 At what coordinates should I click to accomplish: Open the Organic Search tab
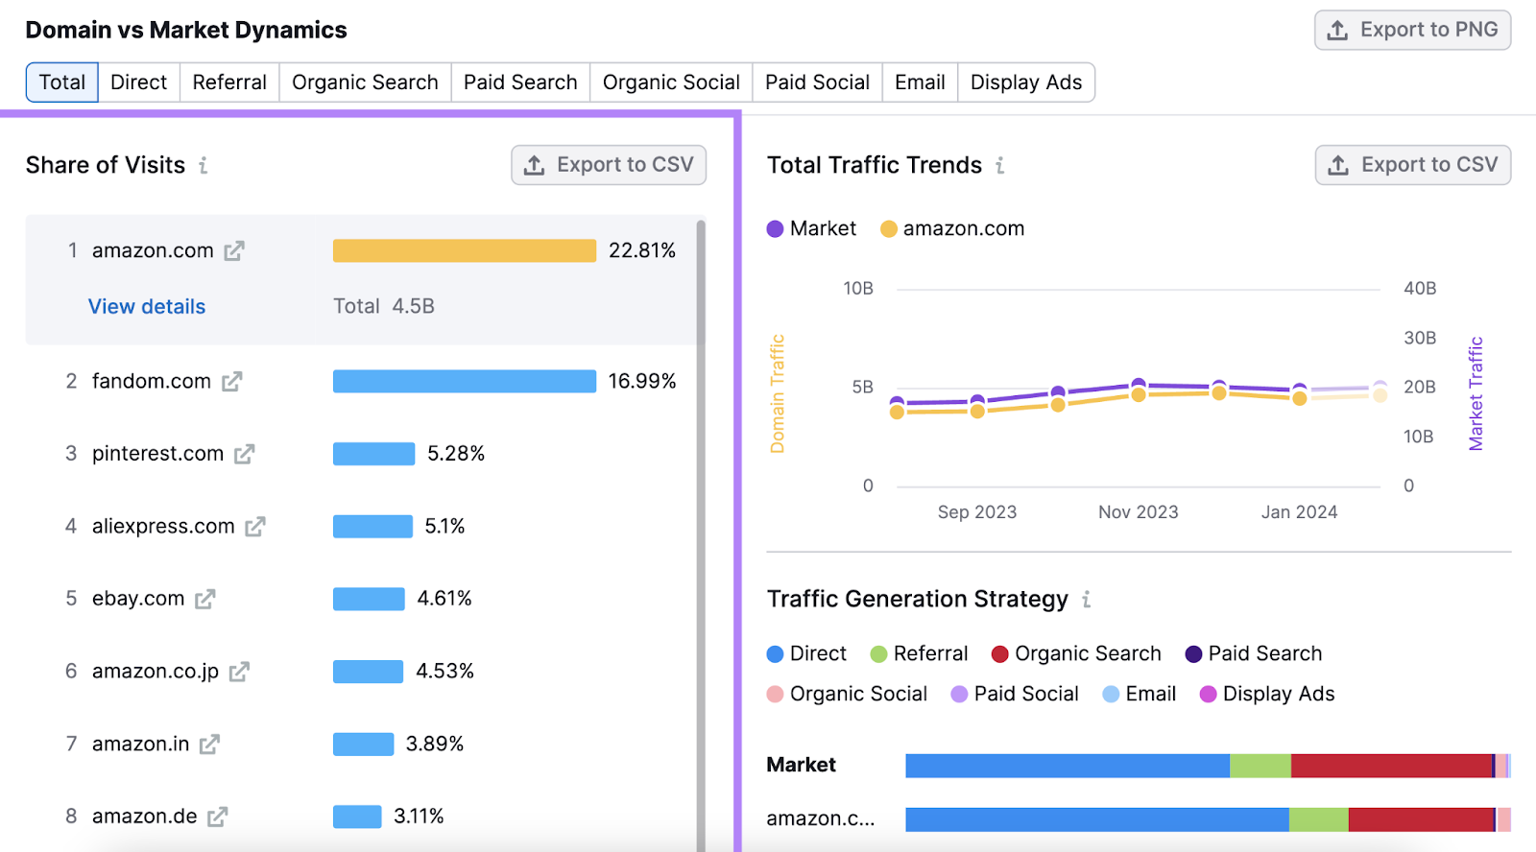click(365, 83)
